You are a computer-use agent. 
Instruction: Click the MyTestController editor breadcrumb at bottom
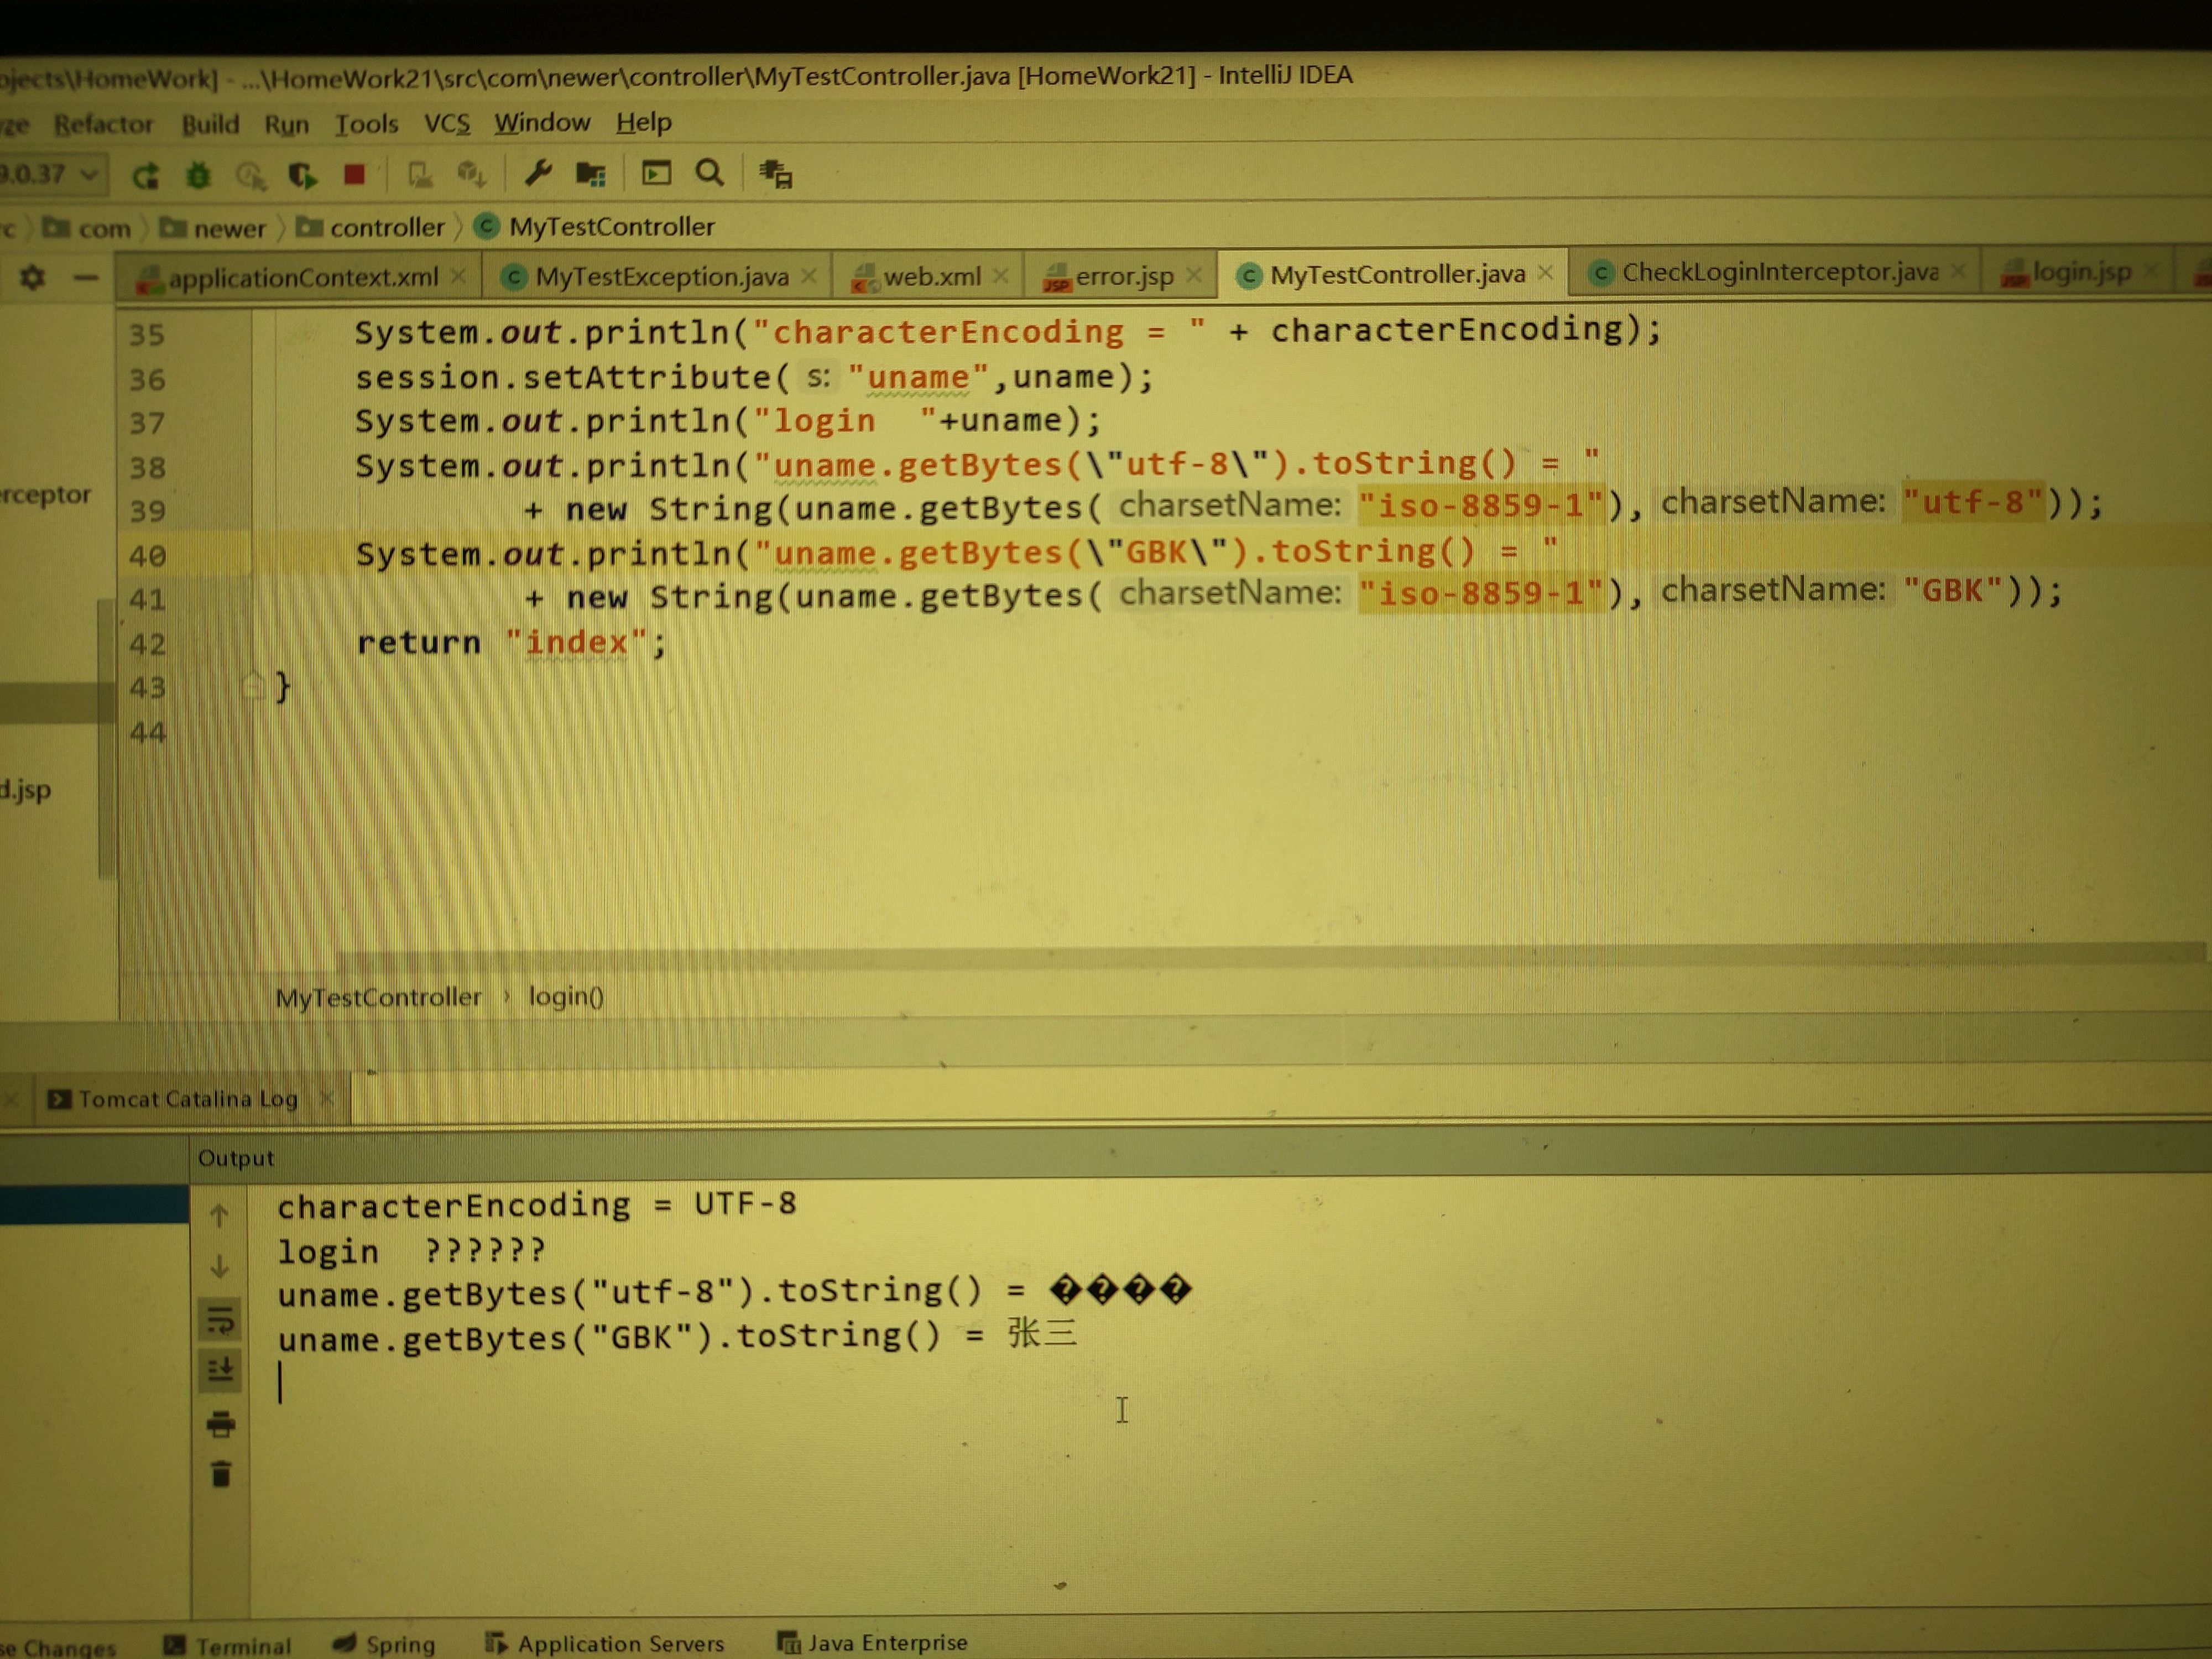[378, 997]
